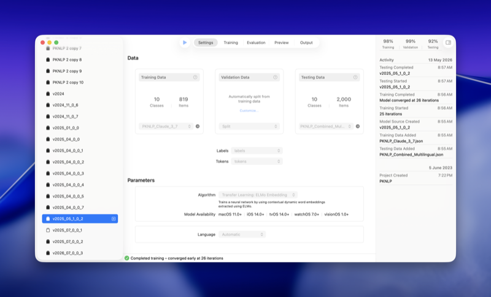Image resolution: width=491 pixels, height=297 pixels.
Task: Click arrow icon beside PKNLP_Combined_Mul dropdown
Action: click(x=358, y=126)
